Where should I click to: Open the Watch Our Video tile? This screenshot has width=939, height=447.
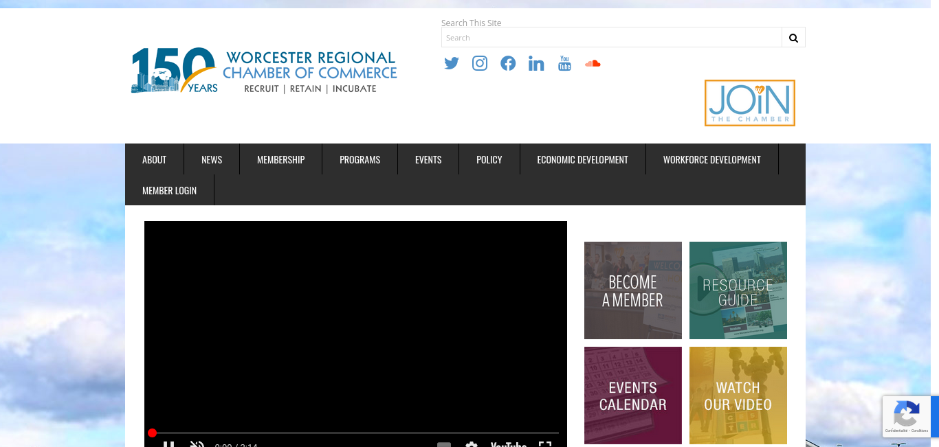pos(738,396)
